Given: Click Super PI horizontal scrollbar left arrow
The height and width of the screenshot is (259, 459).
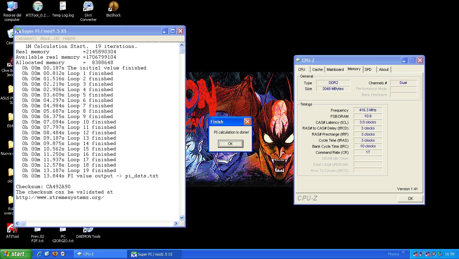Looking at the screenshot, I should pyautogui.click(x=18, y=224).
